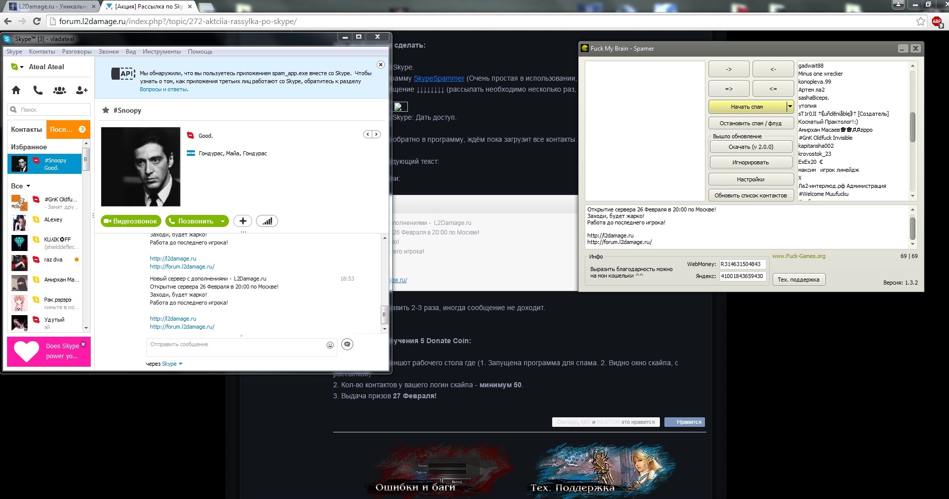Open the Помощь menu
The height and width of the screenshot is (499, 949).
200,52
